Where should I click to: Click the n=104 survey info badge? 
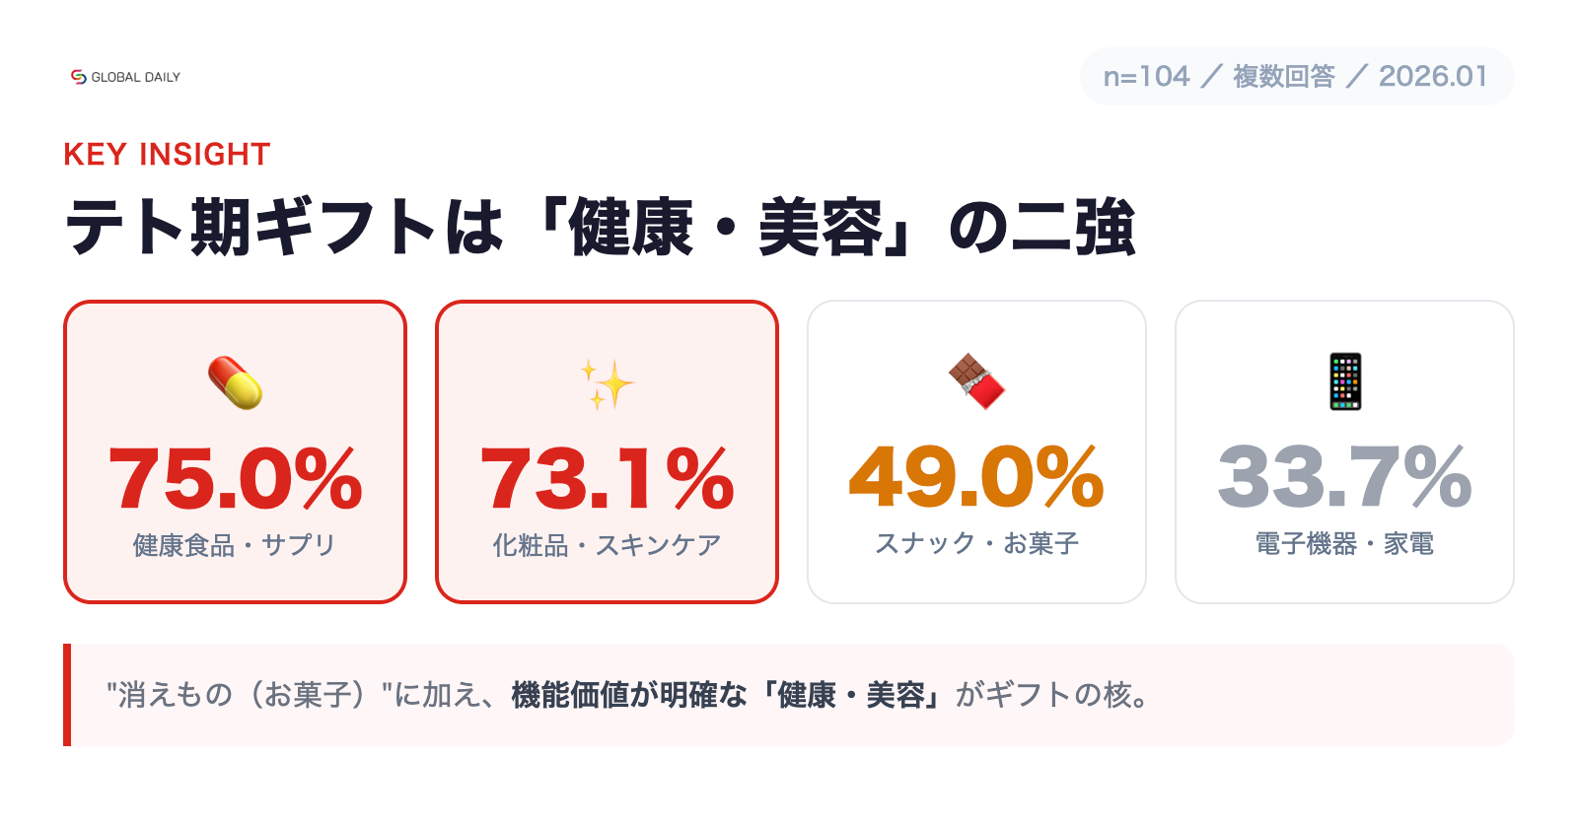point(1147,76)
